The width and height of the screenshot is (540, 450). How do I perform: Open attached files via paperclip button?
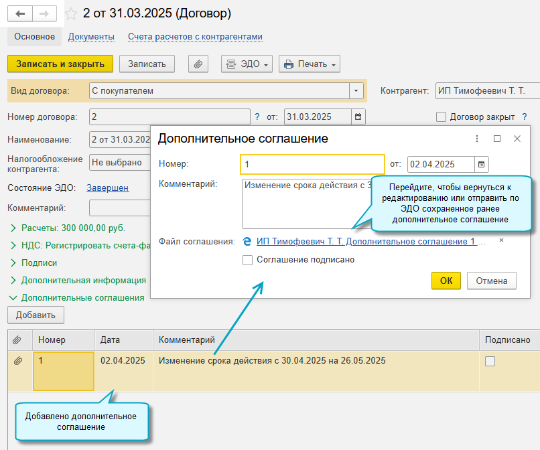coord(198,64)
